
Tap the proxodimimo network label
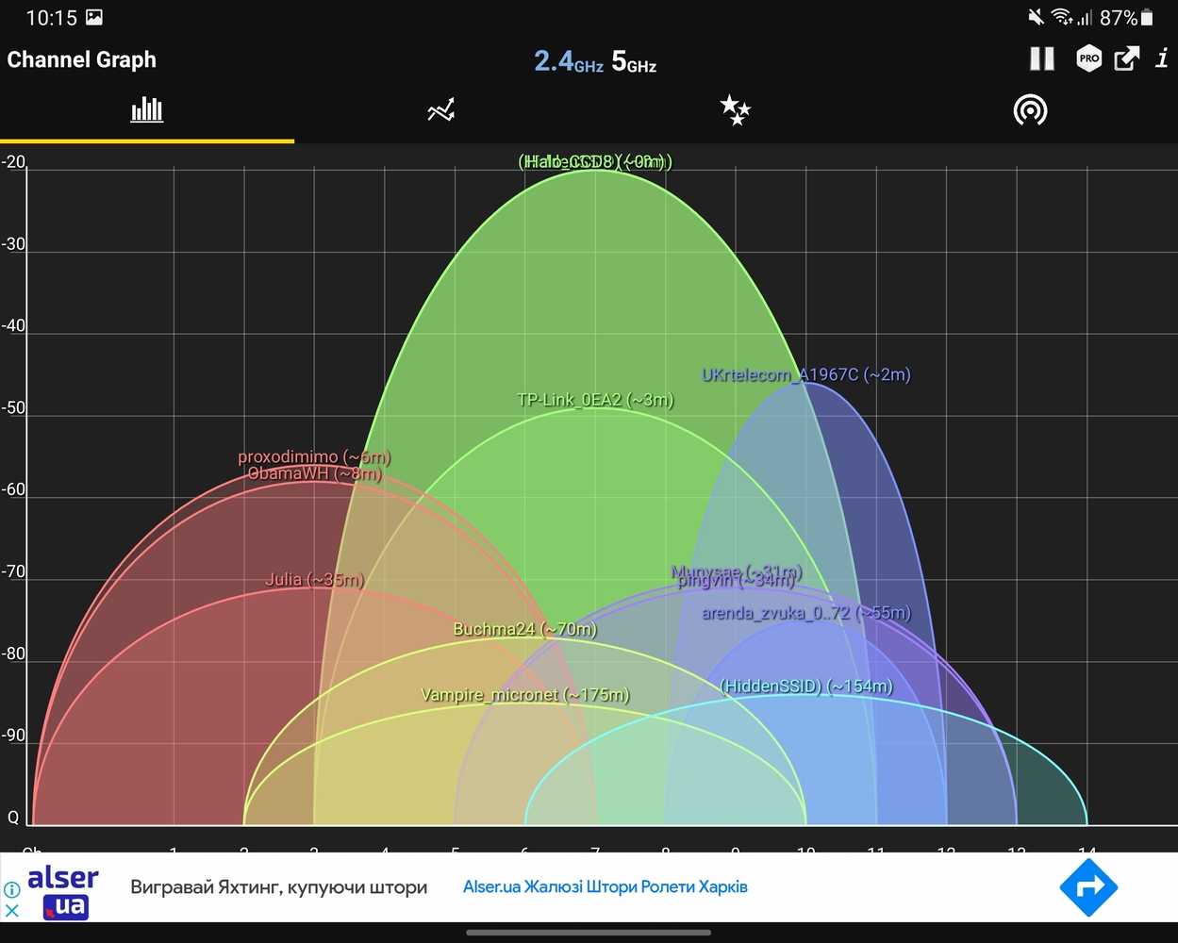(x=313, y=457)
